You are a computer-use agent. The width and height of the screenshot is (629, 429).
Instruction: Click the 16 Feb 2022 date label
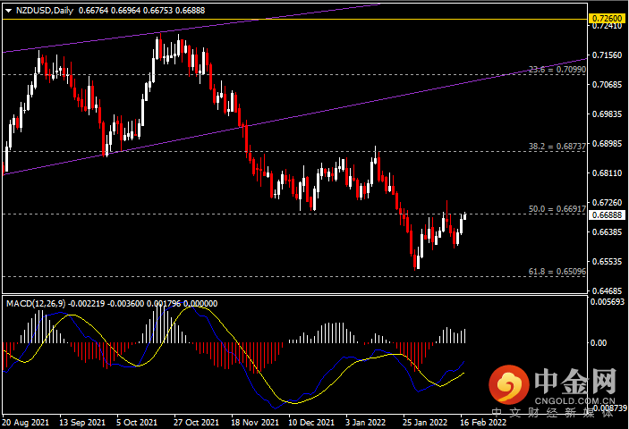(483, 422)
